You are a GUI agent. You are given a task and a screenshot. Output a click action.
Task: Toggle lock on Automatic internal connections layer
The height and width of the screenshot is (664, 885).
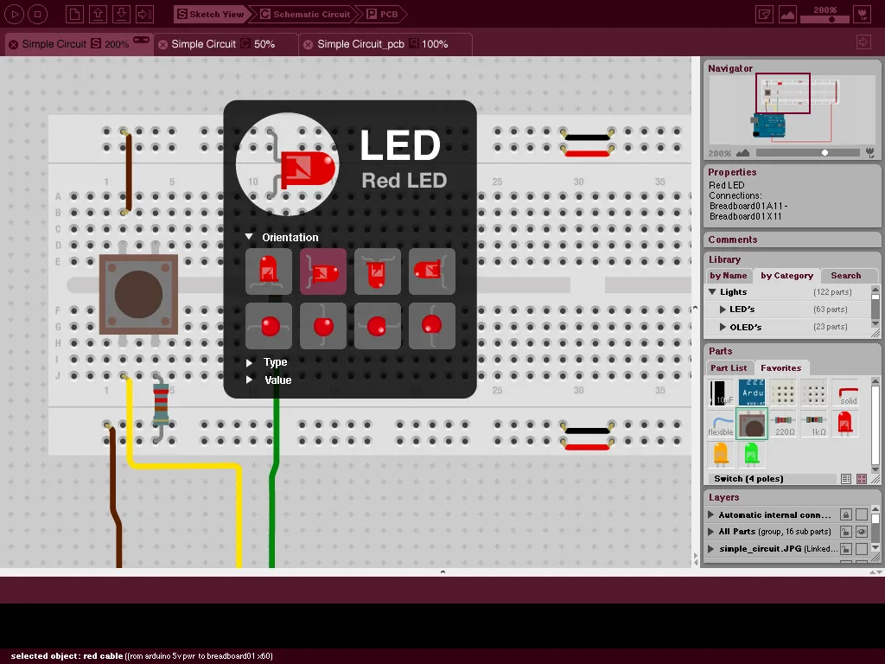pos(845,515)
